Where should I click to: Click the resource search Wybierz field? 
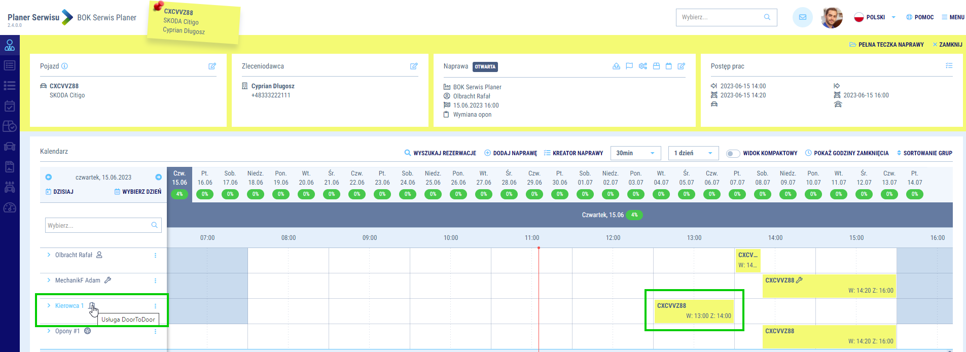[x=98, y=226]
